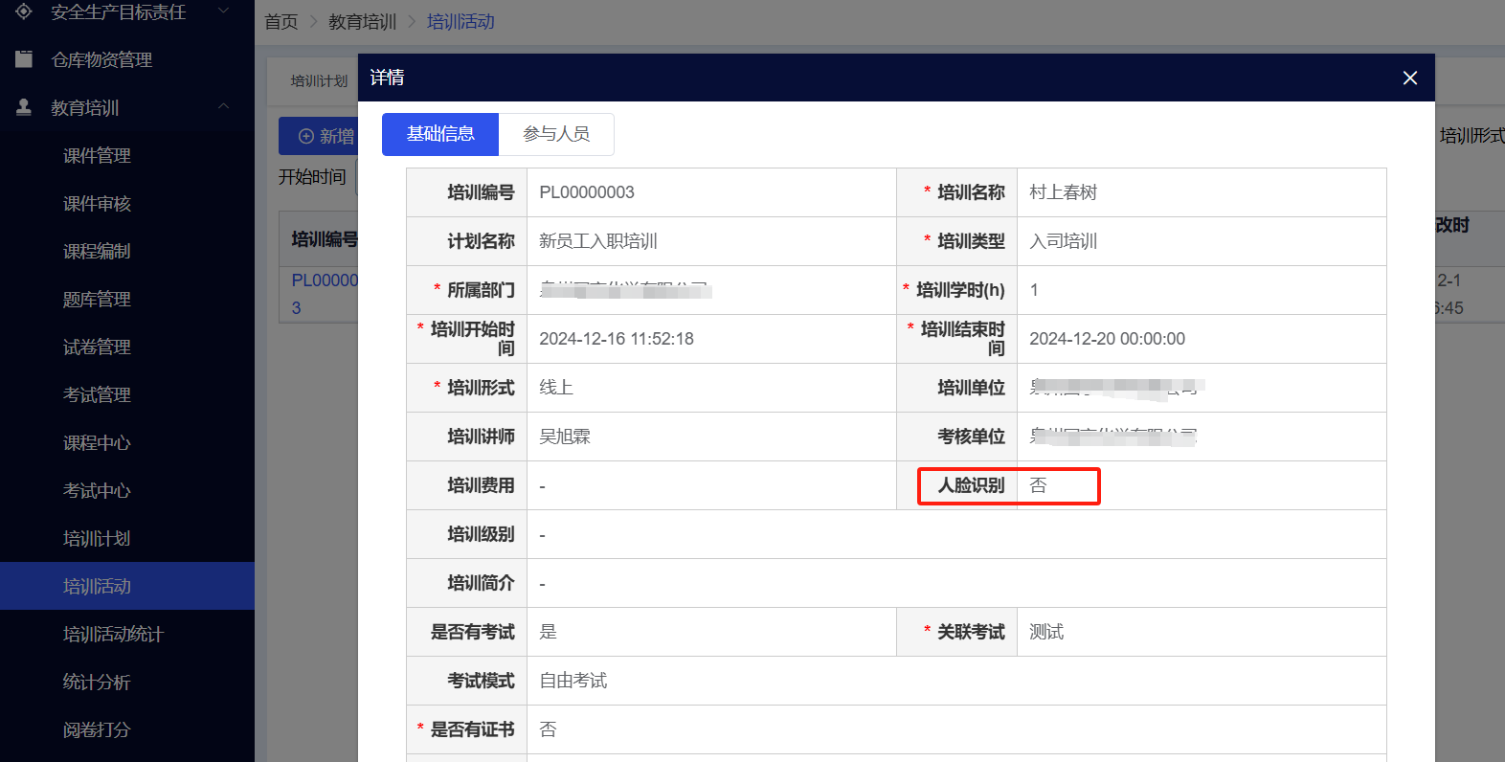The height and width of the screenshot is (762, 1505).
Task: Click the 关联考试 value 测试
Action: click(x=1046, y=632)
